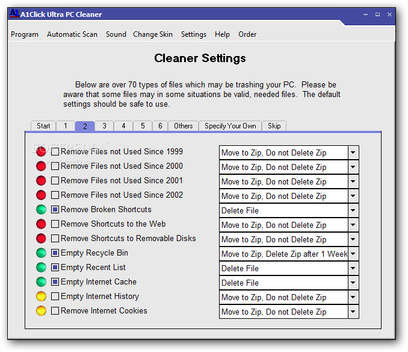
Task: Open the Program menu
Action: tap(25, 34)
